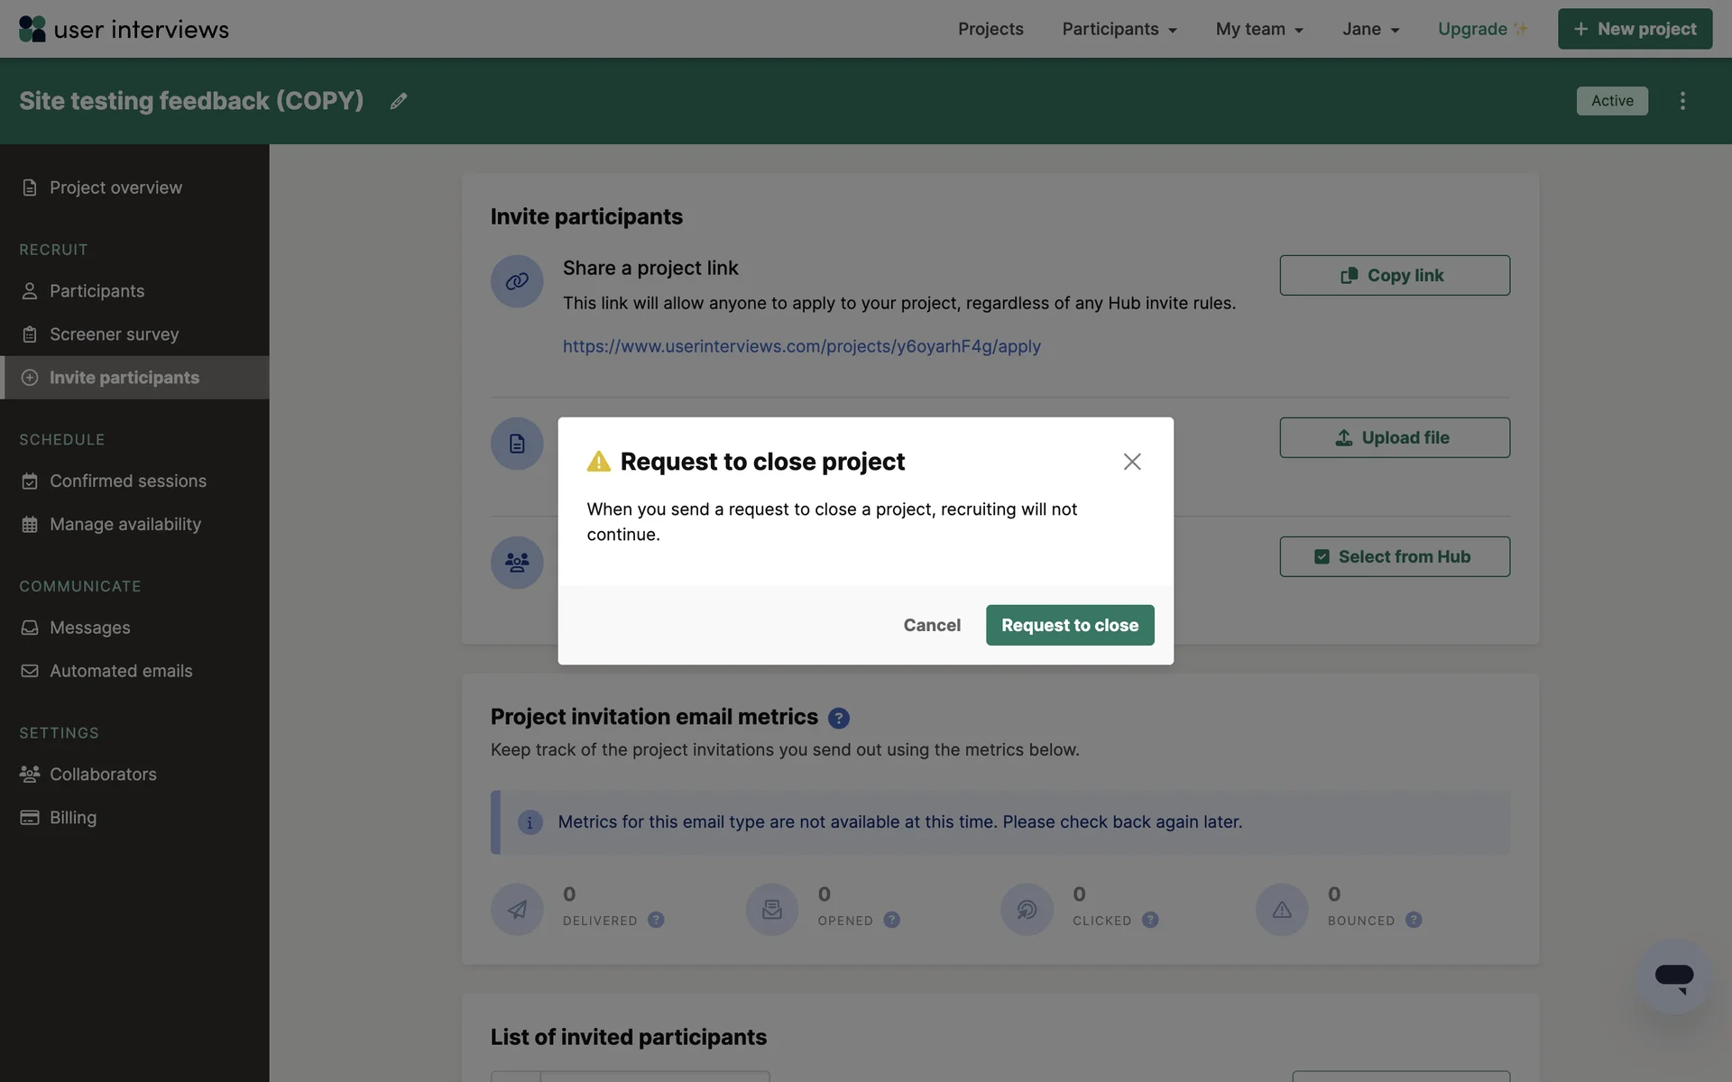Open the chat widget bubble
Screen dimensions: 1732x1082
pos(1673,977)
